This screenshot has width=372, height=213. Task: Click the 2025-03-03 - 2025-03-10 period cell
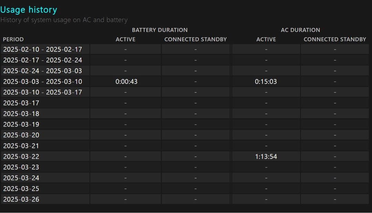tap(43, 81)
